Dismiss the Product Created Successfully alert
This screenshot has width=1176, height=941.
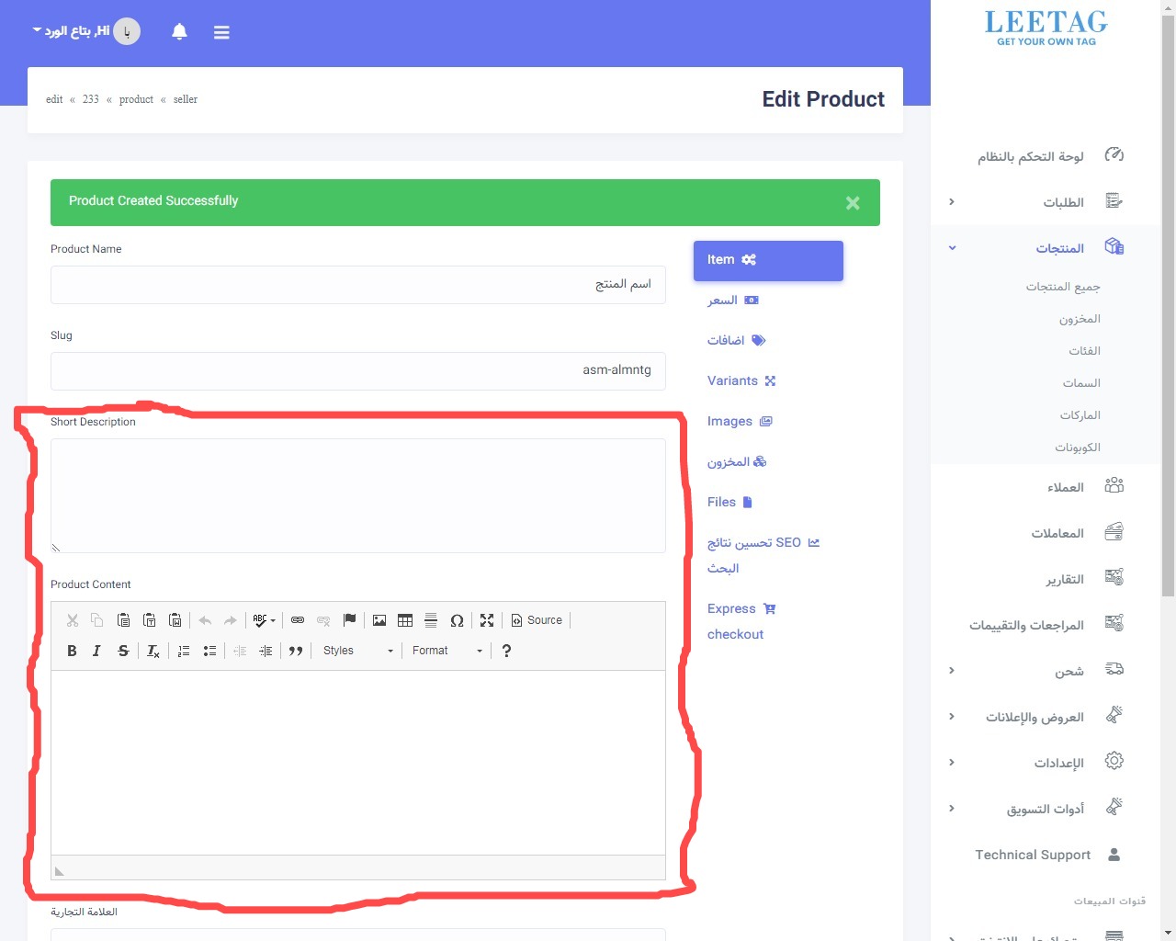point(852,202)
